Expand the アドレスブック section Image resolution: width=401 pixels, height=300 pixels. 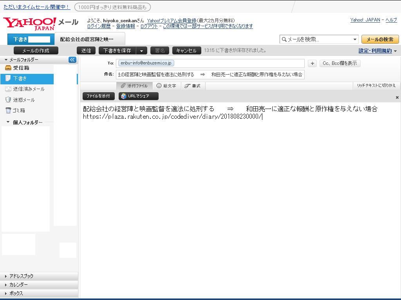pos(21,276)
